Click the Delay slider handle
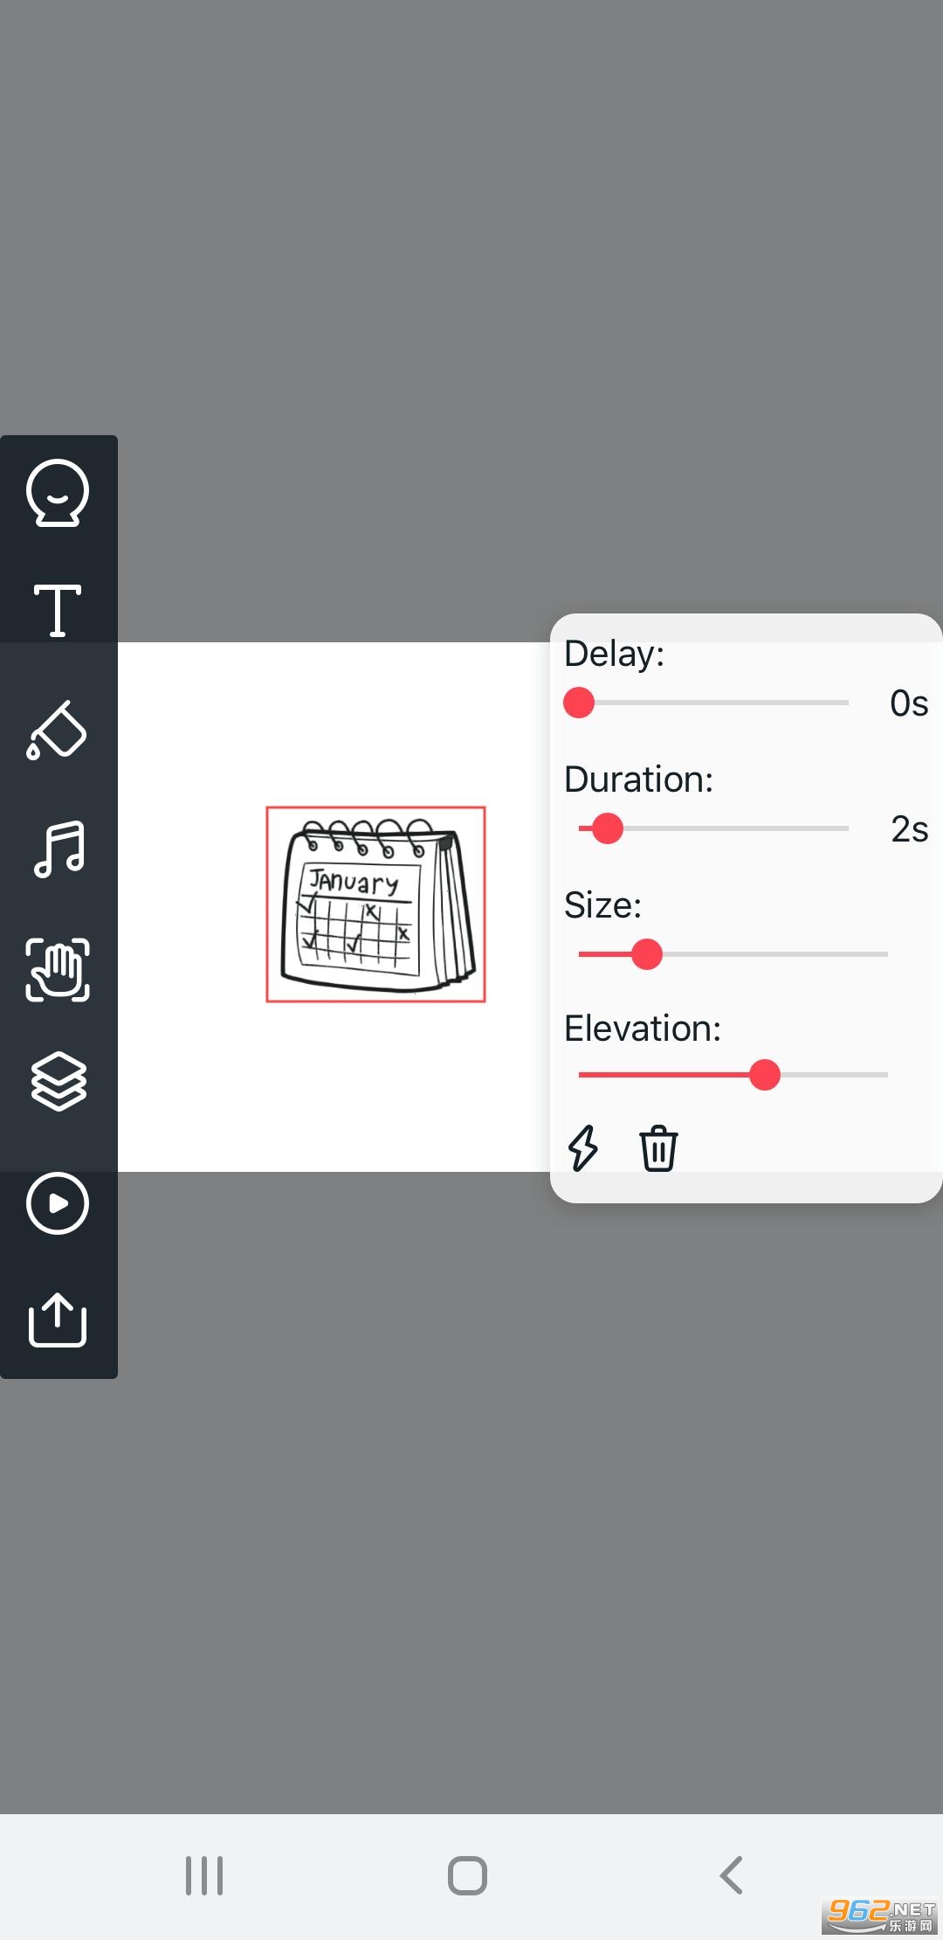Screen dimensions: 943x1940 click(579, 703)
